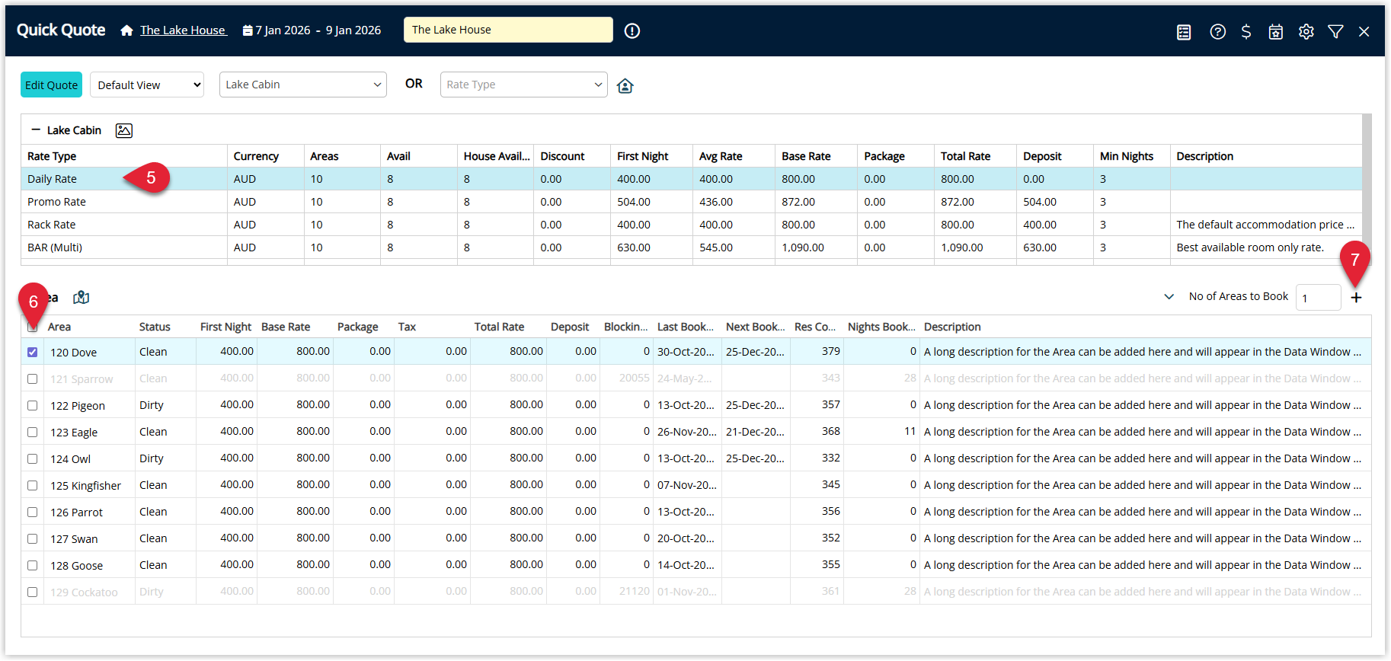This screenshot has width=1391, height=661.
Task: Open the area map icon
Action: click(82, 298)
